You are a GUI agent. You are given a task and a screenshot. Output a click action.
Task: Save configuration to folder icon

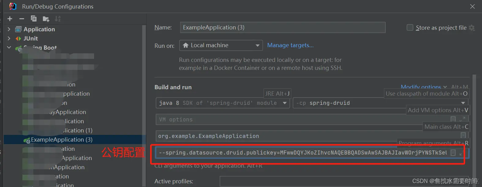[x=46, y=19]
